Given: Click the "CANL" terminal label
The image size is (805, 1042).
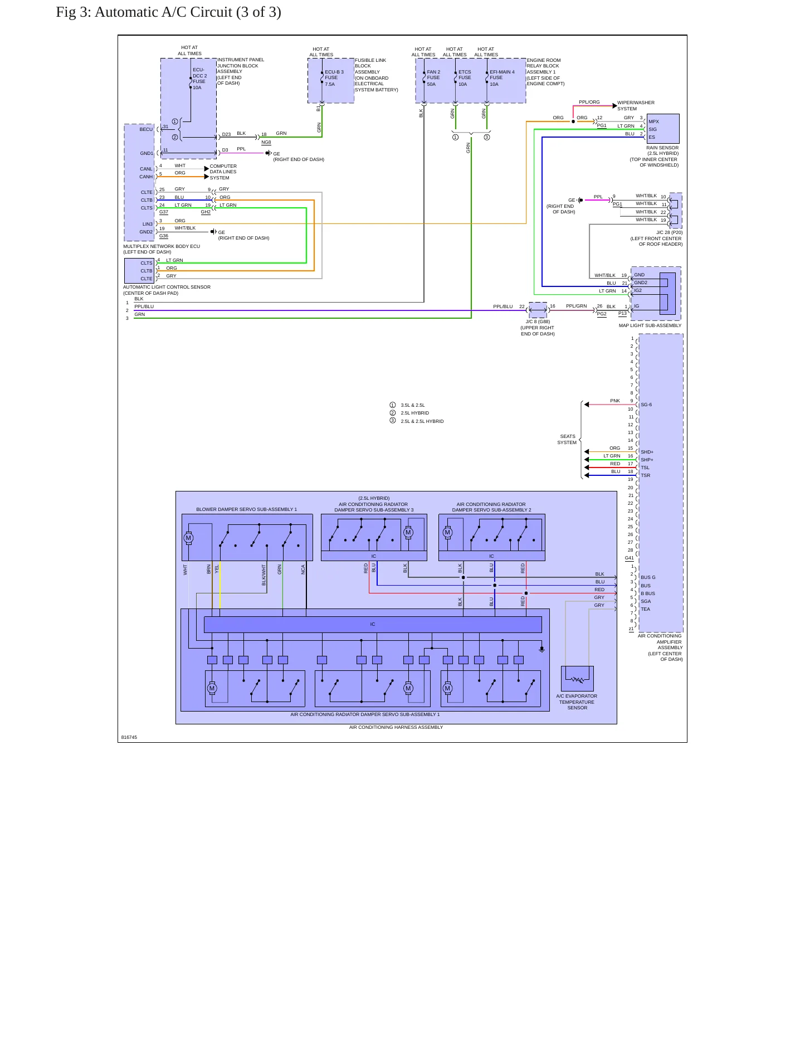Looking at the screenshot, I should pos(146,169).
